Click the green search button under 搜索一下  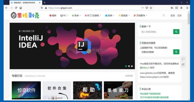pos(176,32)
